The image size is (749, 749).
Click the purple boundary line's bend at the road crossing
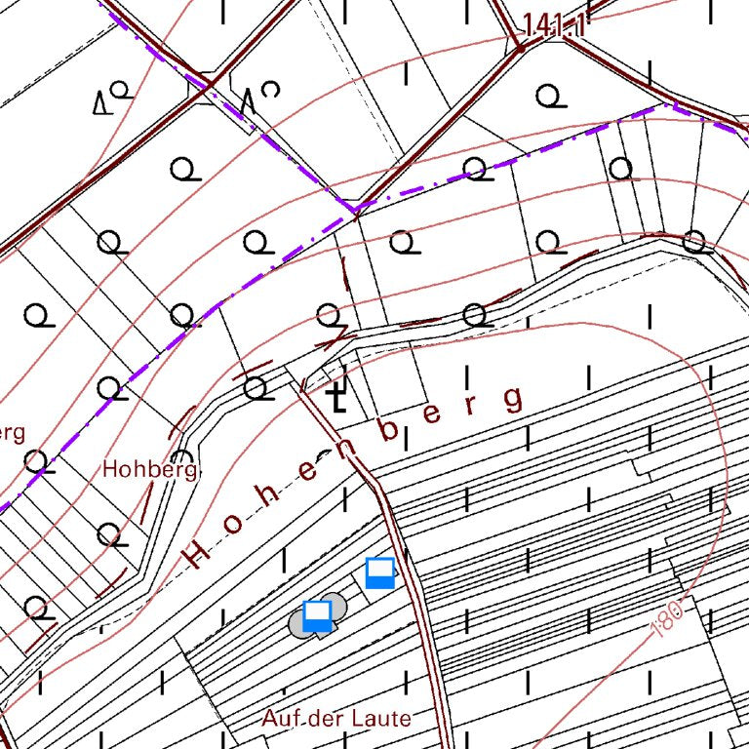click(356, 208)
